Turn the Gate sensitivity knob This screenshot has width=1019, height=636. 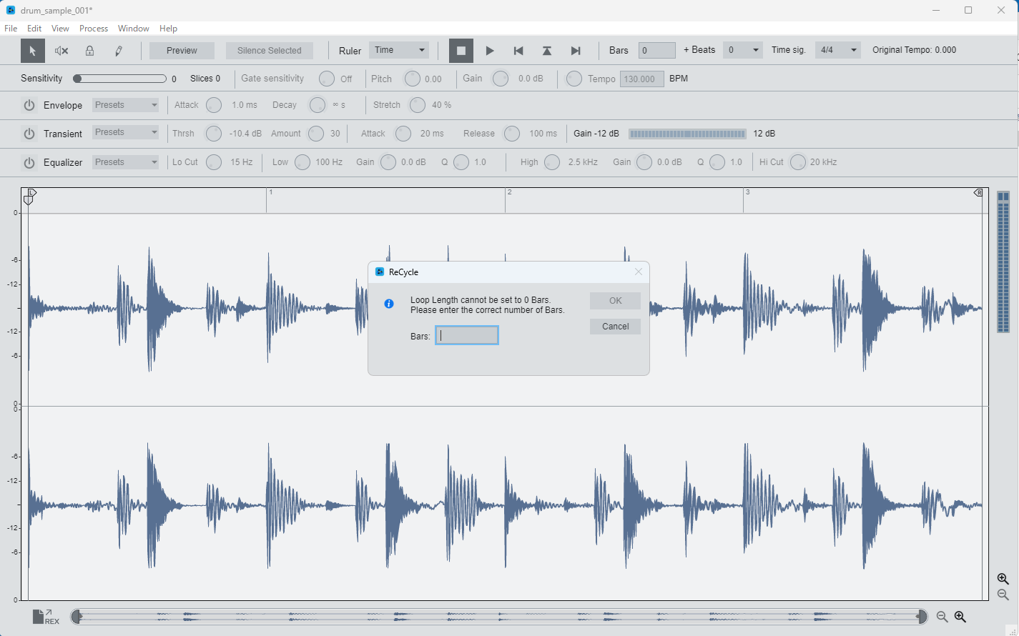(327, 79)
